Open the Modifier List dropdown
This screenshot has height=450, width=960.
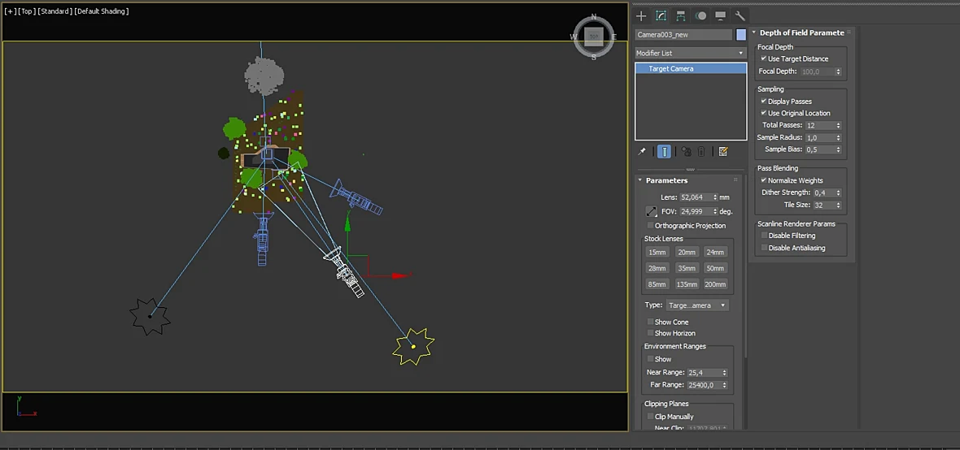(690, 53)
